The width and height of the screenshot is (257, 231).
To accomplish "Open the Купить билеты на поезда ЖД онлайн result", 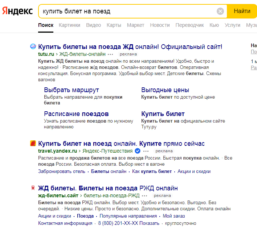I will pos(130,47).
